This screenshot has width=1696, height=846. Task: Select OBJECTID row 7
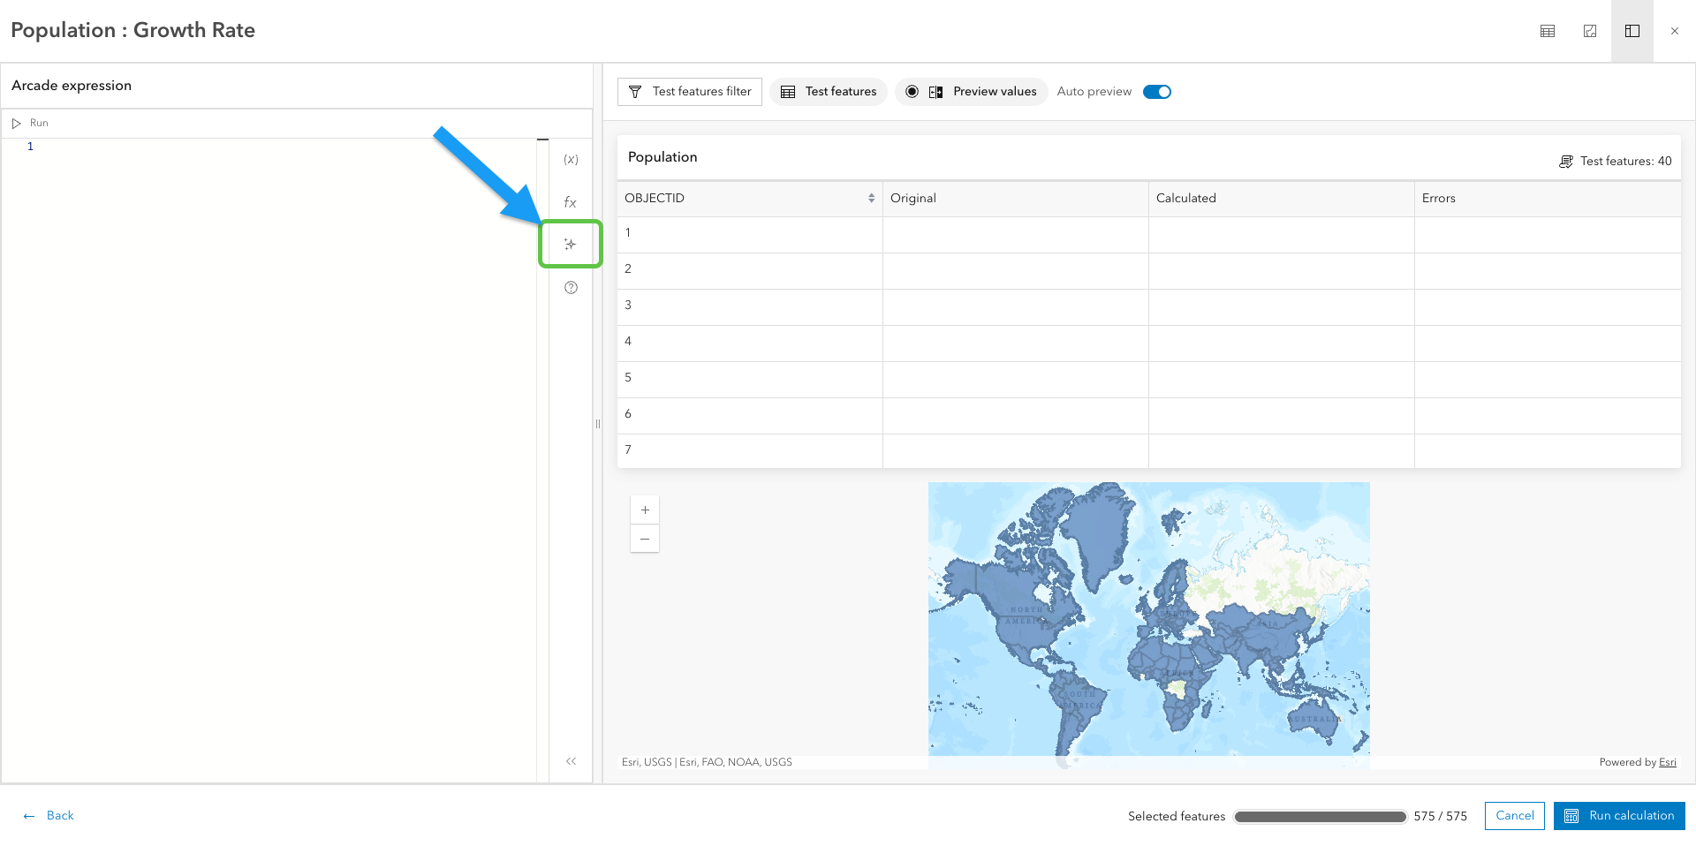point(1149,451)
